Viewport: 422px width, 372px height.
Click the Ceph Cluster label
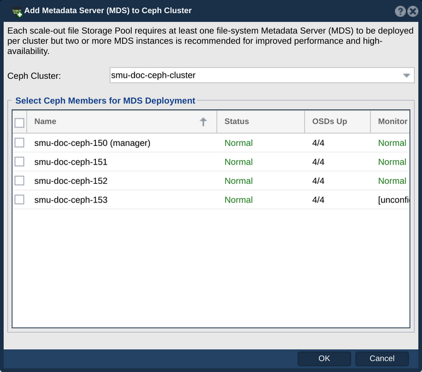click(x=34, y=76)
